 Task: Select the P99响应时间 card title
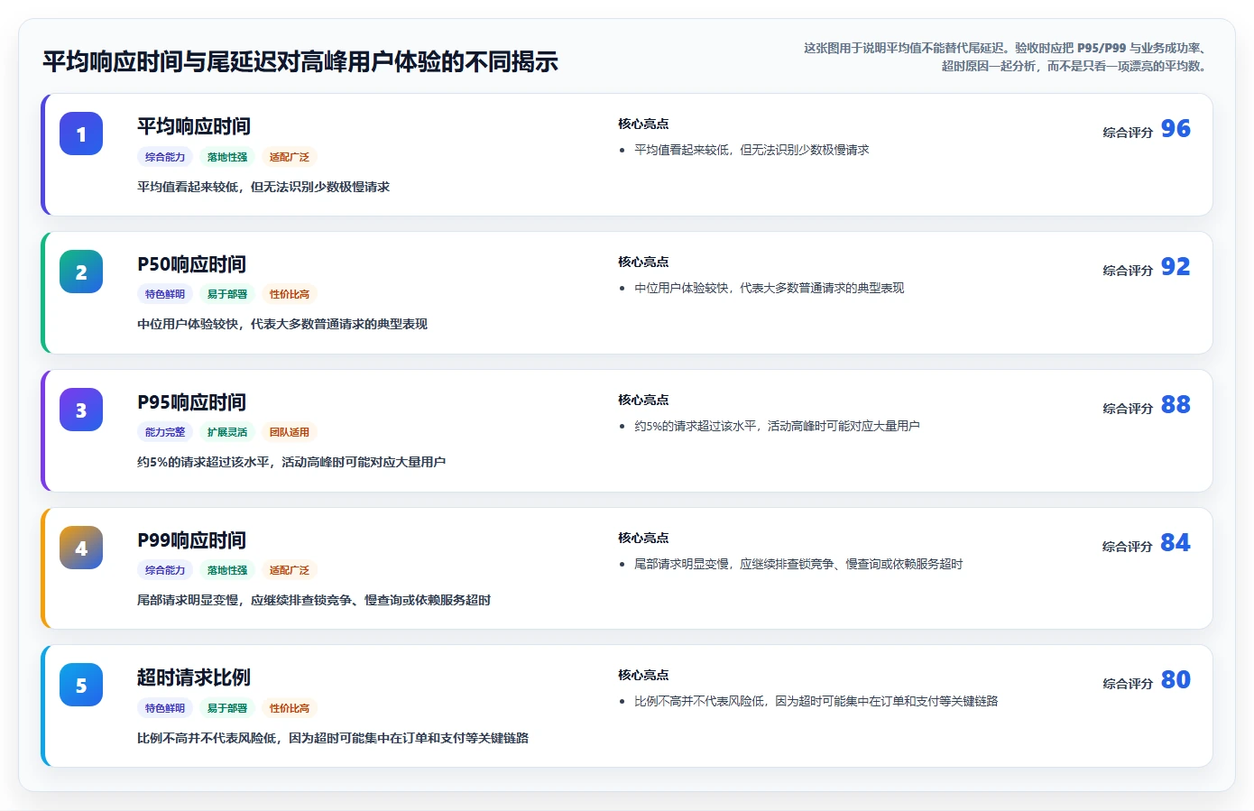191,540
